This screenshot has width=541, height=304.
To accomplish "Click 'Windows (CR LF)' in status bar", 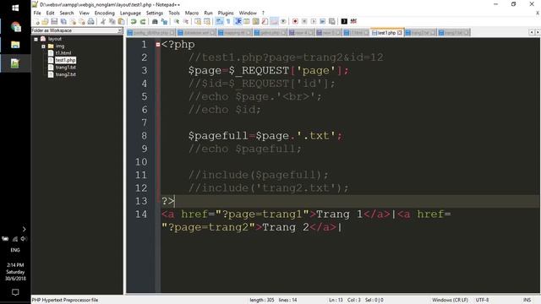I will point(450,301).
